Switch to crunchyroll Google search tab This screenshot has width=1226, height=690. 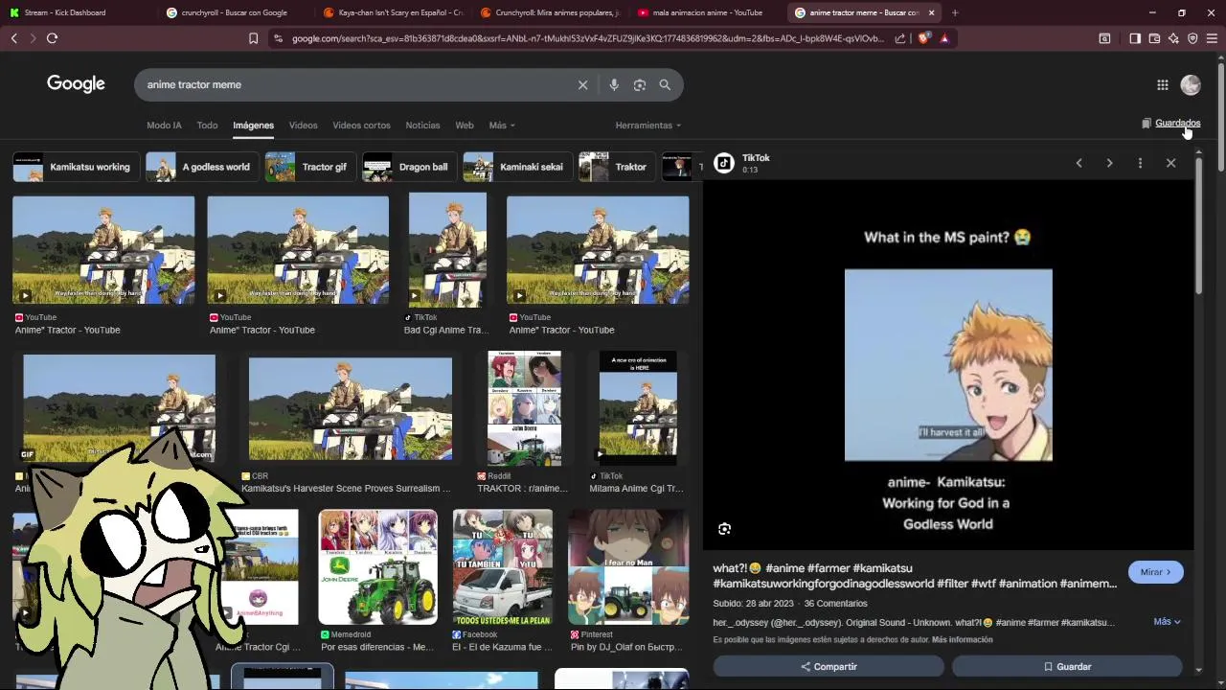[x=234, y=12]
